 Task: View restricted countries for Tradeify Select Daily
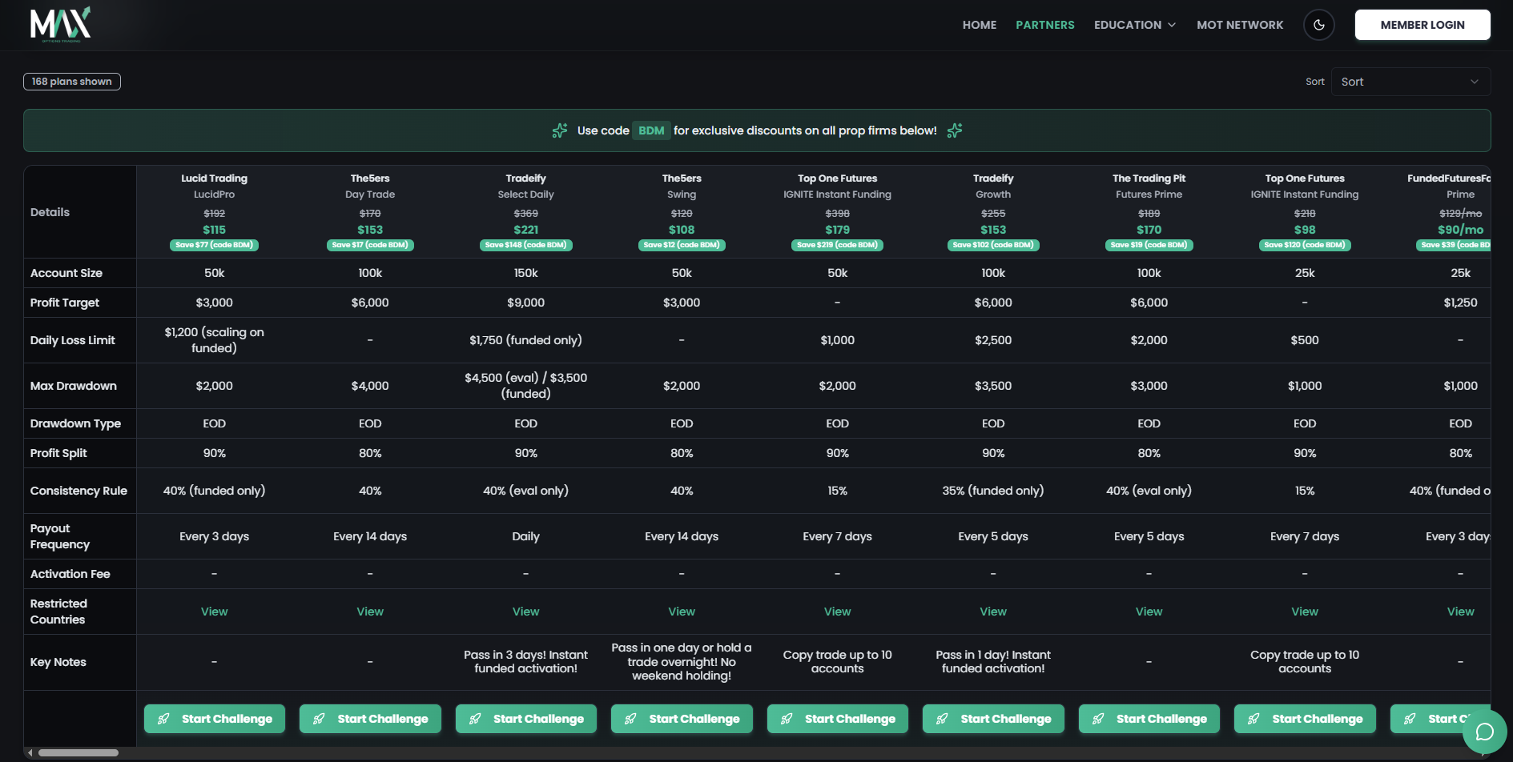[526, 612]
